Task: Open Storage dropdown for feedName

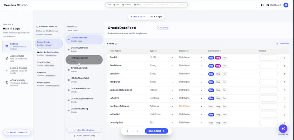Action: pos(190,66)
